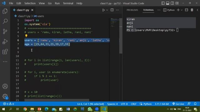Open notifications bell in status bar
Image resolution: width=200 pixels, height=112 pixels.
click(195, 104)
